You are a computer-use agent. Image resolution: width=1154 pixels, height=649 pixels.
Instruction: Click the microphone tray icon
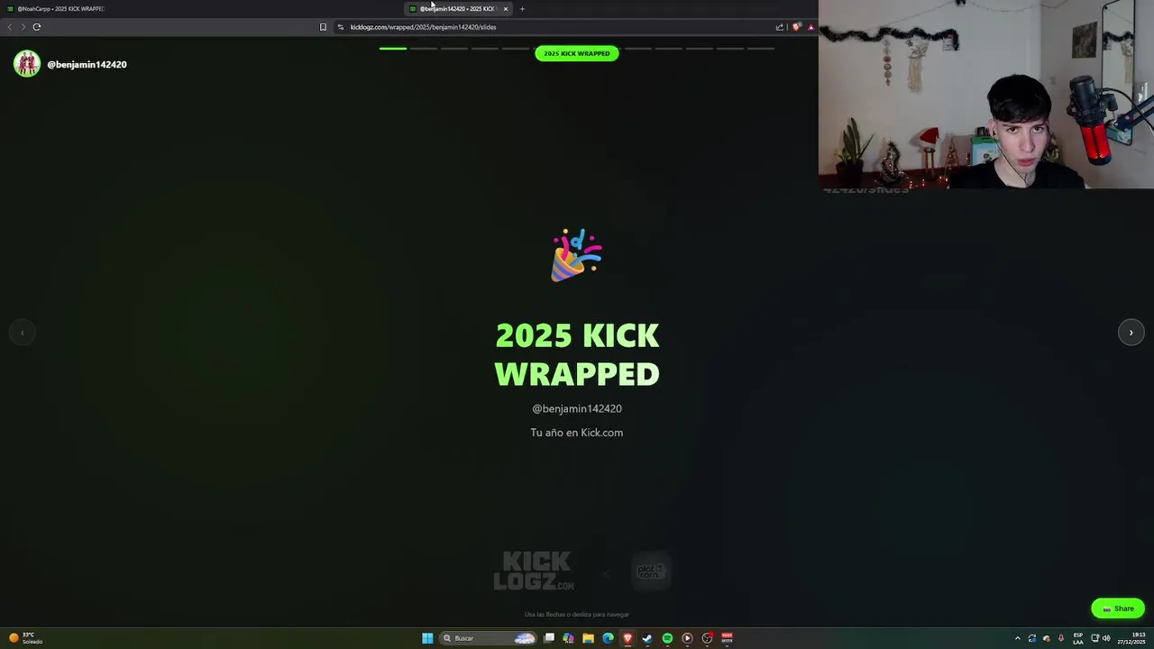coord(1061,638)
